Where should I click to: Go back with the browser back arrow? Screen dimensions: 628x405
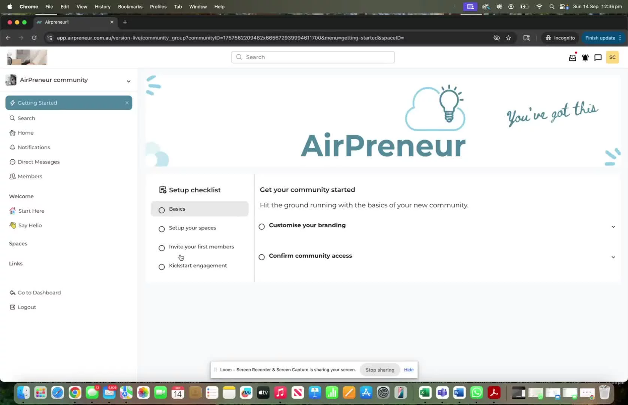pos(8,38)
